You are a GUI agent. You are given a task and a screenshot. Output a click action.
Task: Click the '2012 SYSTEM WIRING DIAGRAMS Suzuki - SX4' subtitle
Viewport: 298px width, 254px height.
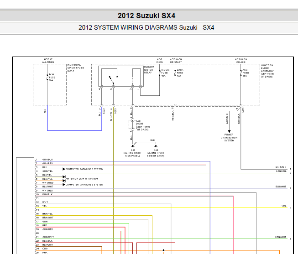pyautogui.click(x=146, y=27)
